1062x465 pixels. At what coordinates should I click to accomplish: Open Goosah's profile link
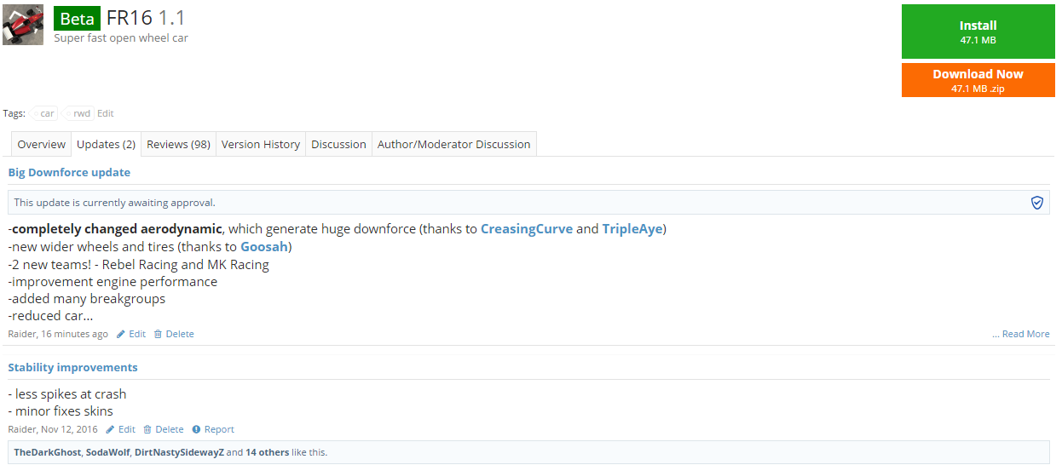[x=264, y=247]
